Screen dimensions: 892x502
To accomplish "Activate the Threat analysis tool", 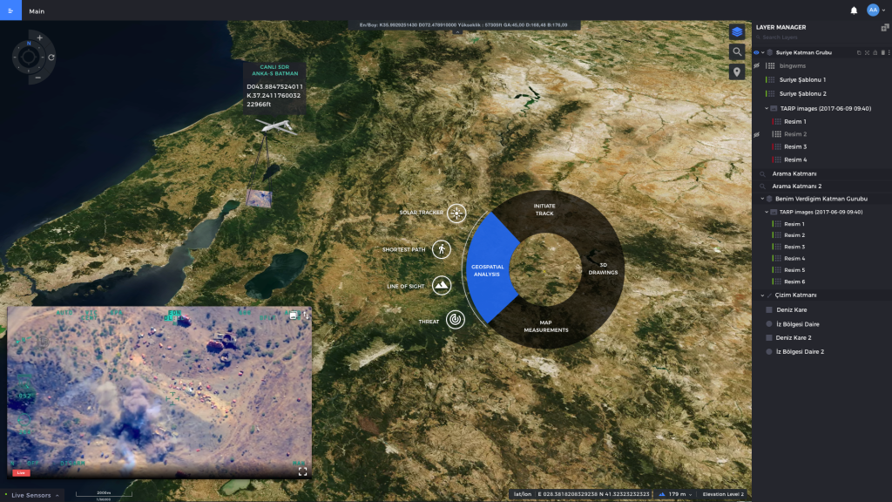I will pos(454,319).
